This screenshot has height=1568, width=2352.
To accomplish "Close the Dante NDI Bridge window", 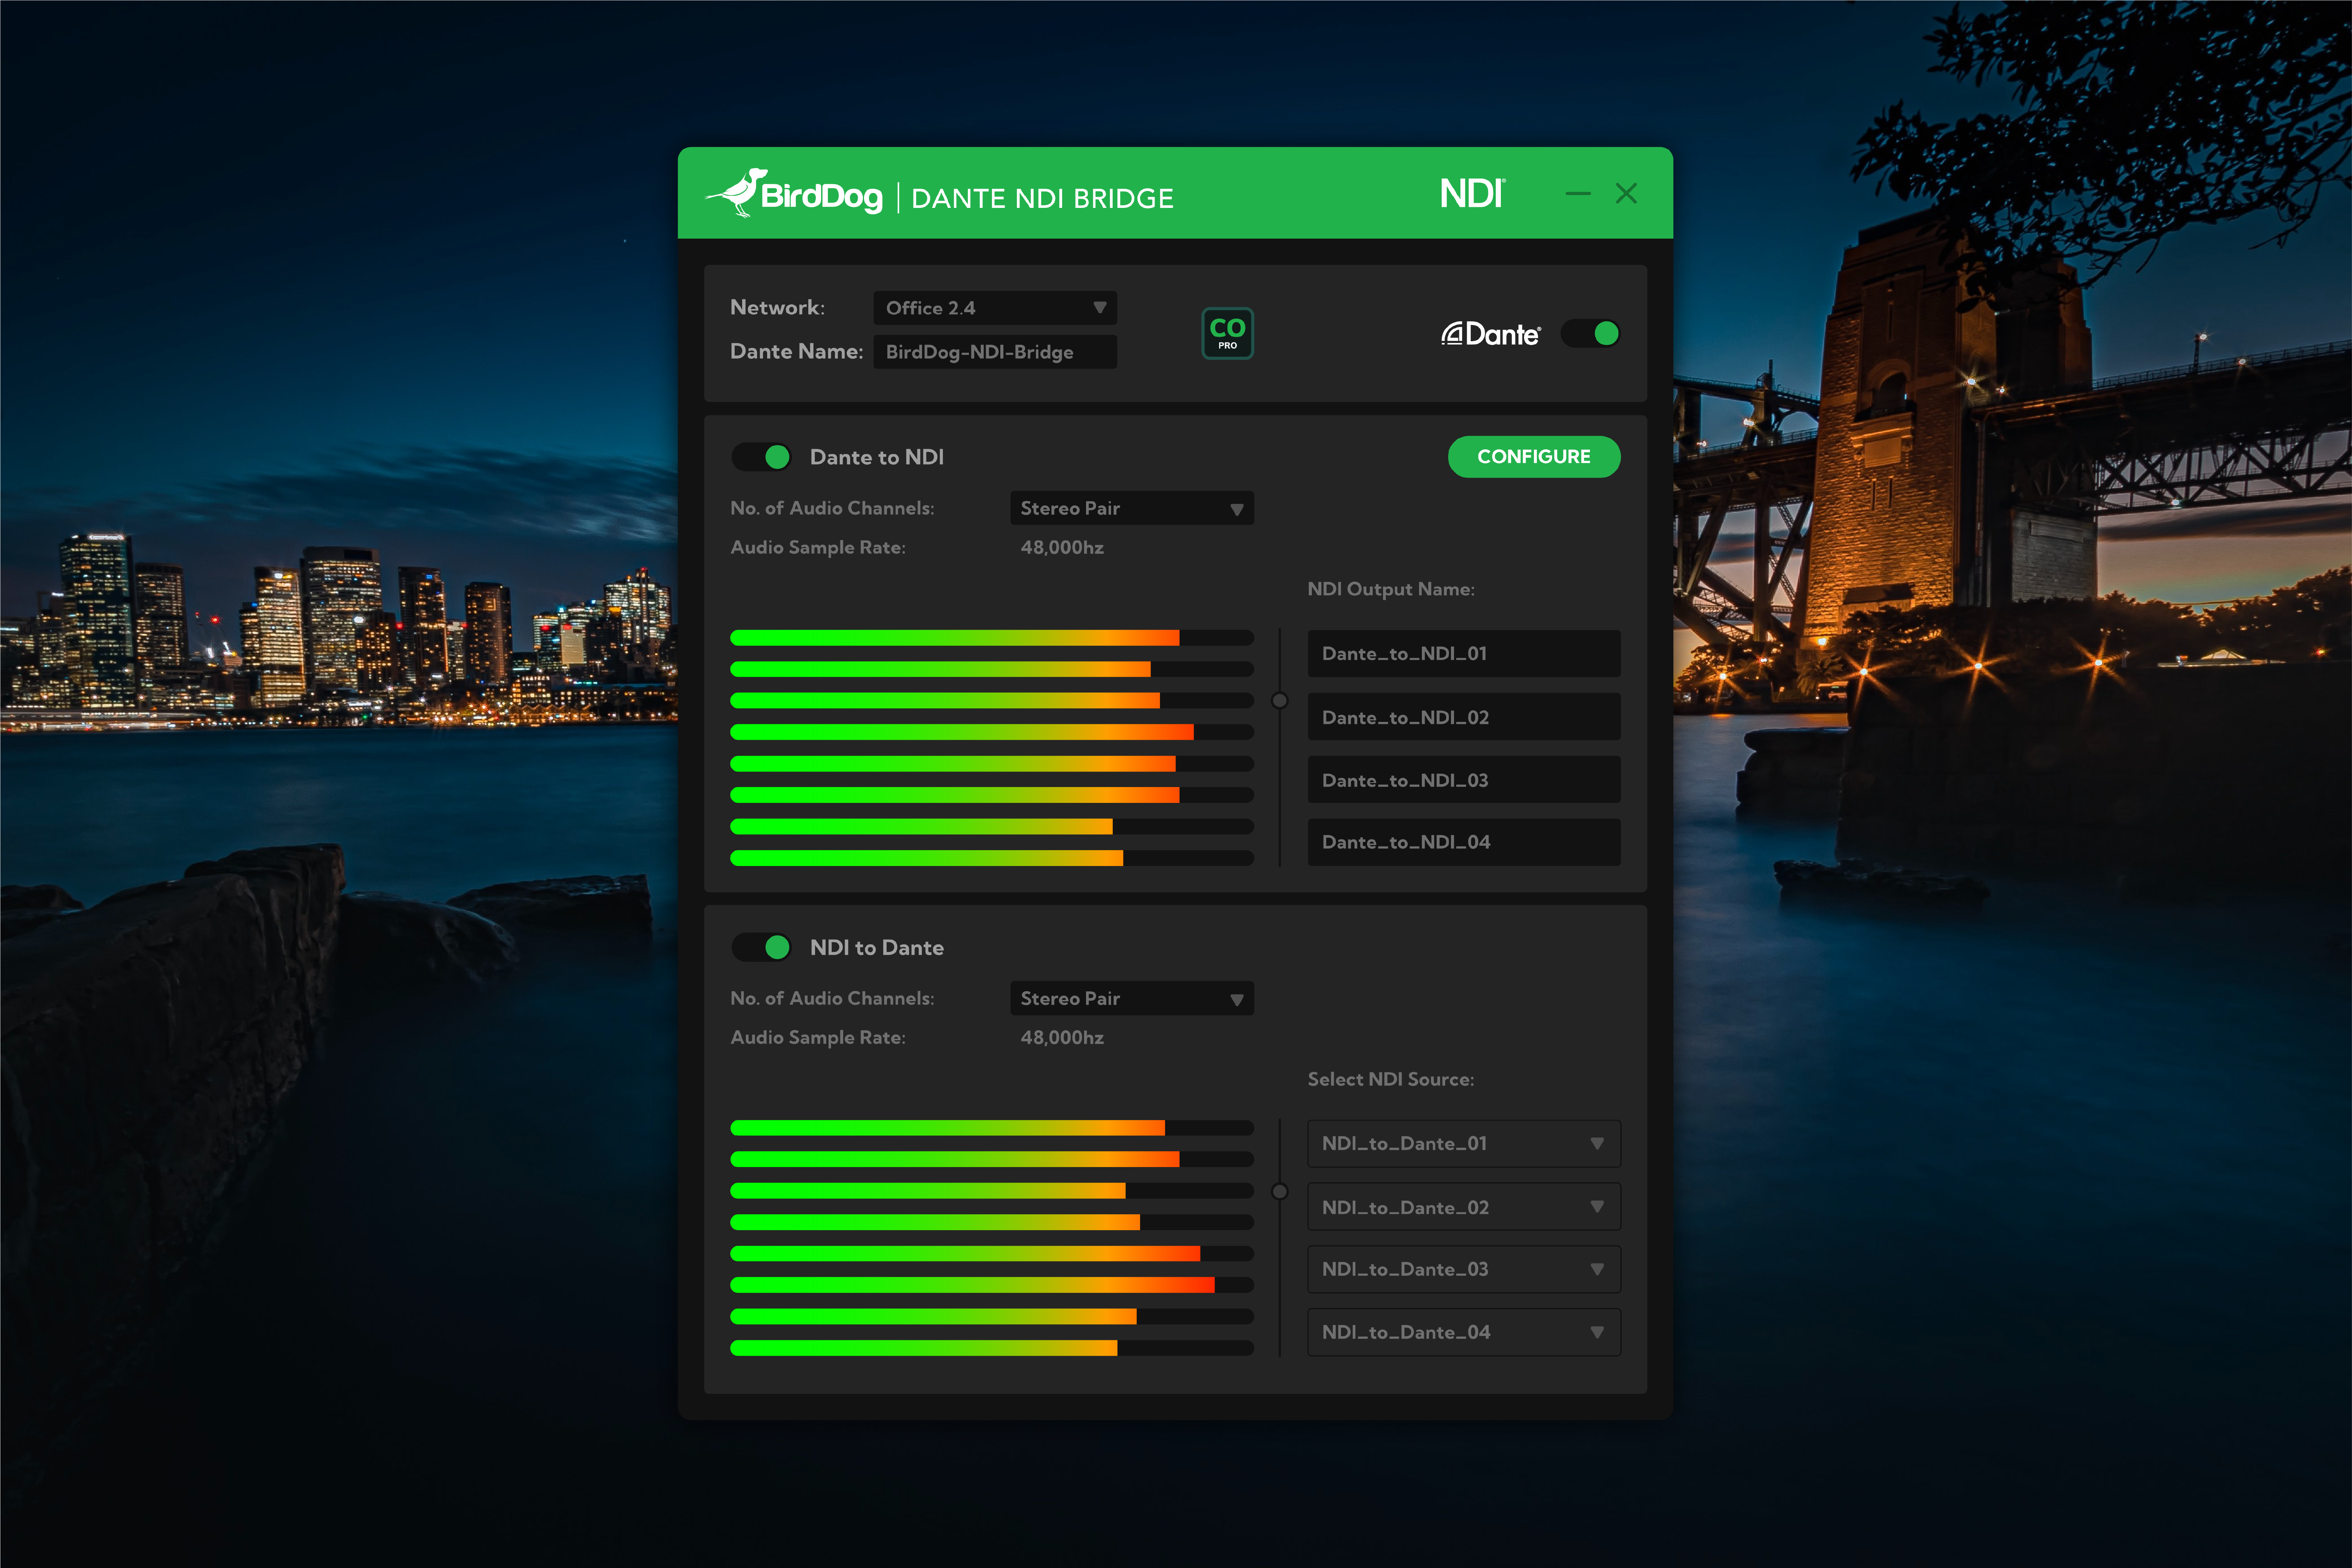I will pyautogui.click(x=1626, y=193).
